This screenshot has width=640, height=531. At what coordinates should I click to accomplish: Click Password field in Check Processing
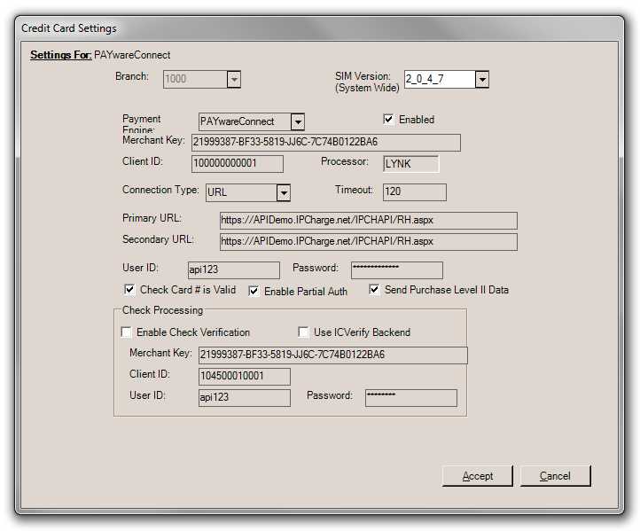click(411, 397)
